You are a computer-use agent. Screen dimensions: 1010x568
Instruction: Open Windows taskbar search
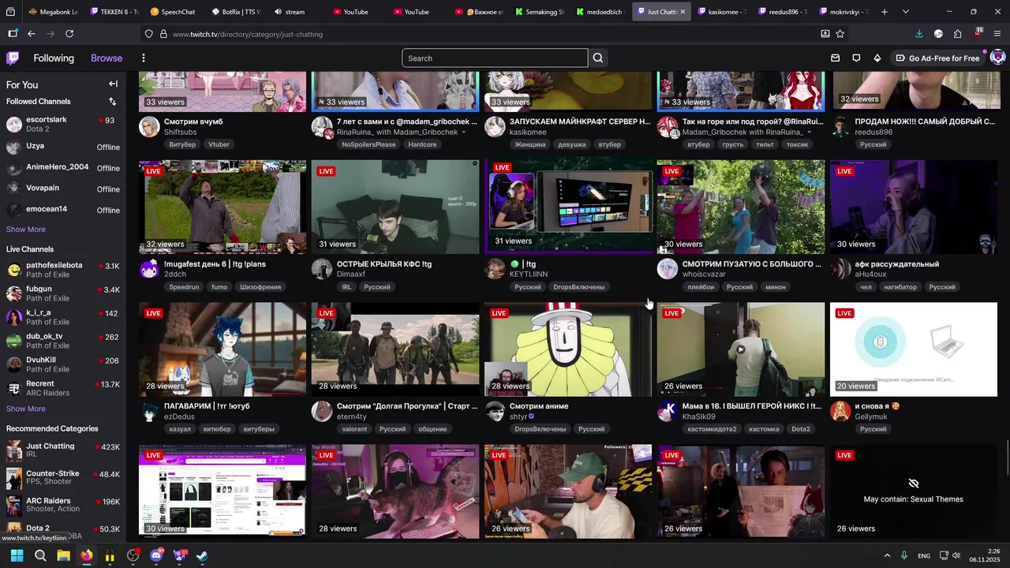click(x=40, y=555)
